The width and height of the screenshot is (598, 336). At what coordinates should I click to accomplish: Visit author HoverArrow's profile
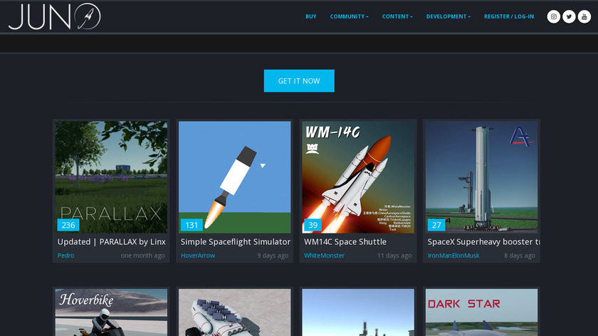click(198, 256)
